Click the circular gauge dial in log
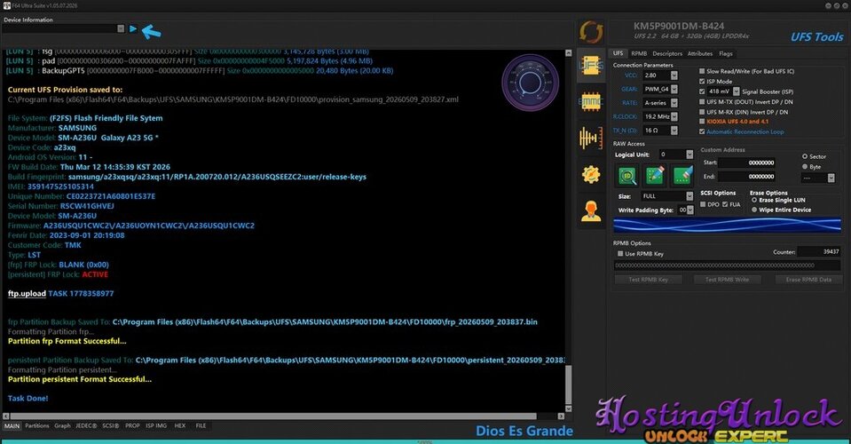The height and width of the screenshot is (444, 851). 530,83
